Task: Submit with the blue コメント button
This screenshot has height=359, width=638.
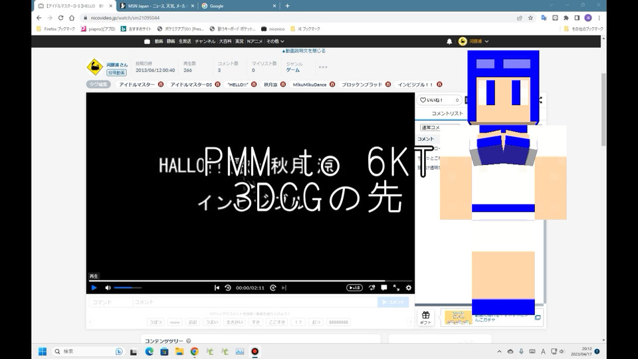Action: point(393,302)
